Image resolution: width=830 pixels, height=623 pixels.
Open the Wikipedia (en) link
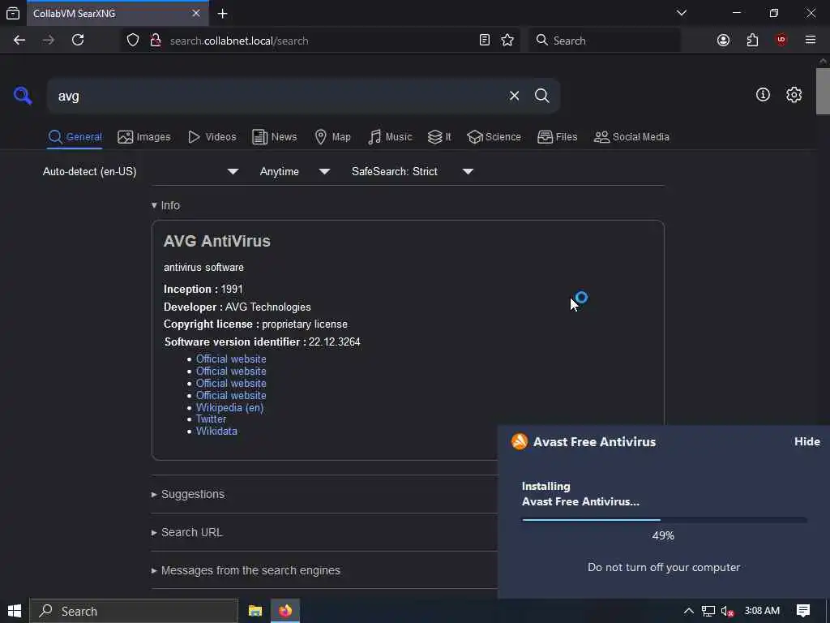click(x=229, y=407)
